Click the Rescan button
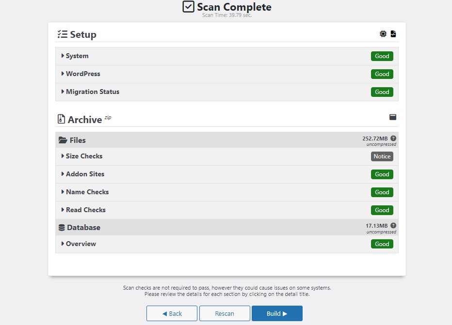 click(225, 313)
